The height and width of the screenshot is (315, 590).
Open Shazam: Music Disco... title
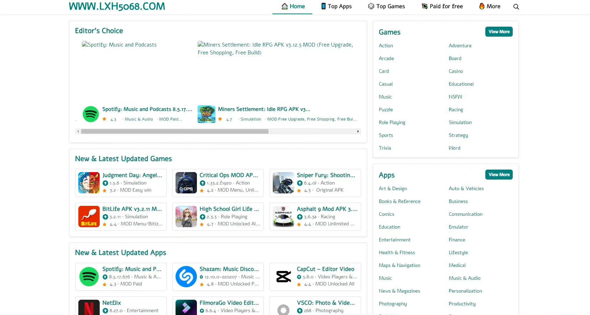229,269
